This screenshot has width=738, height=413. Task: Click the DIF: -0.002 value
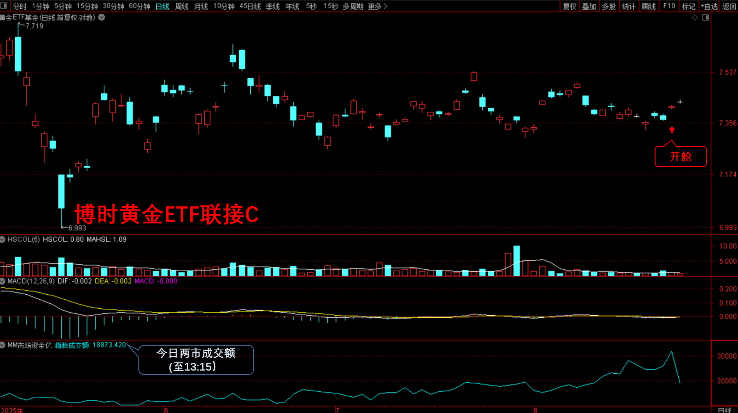74,281
